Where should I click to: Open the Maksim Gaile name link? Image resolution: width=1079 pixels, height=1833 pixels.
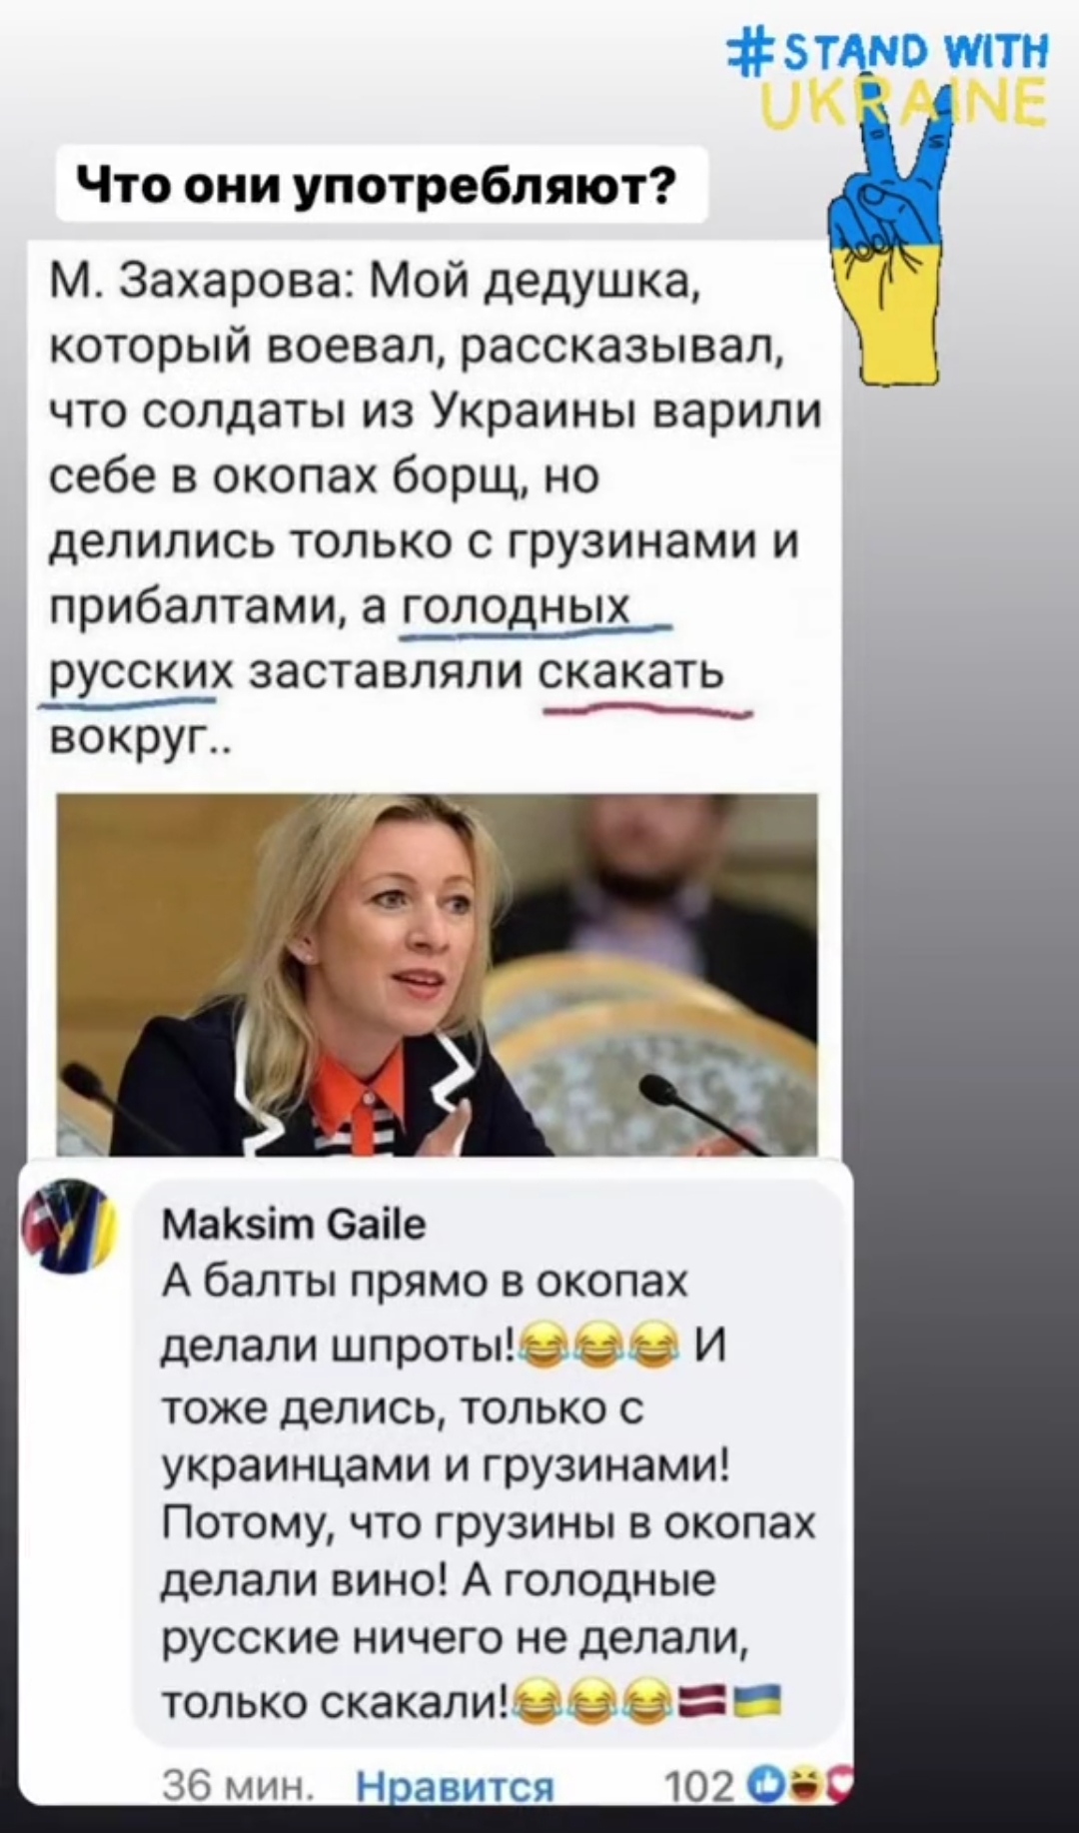point(293,1224)
